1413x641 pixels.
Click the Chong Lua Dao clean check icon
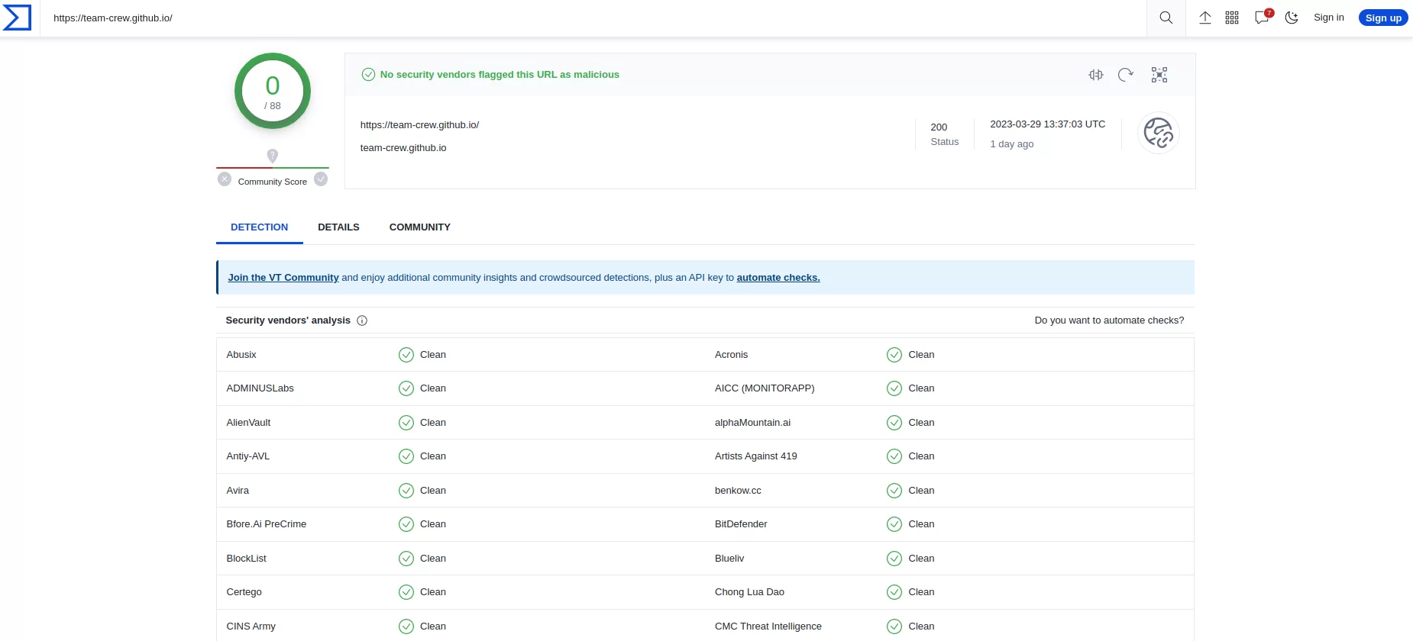(x=894, y=592)
